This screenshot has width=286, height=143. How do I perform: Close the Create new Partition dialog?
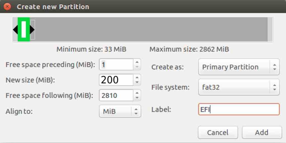click(x=7, y=7)
